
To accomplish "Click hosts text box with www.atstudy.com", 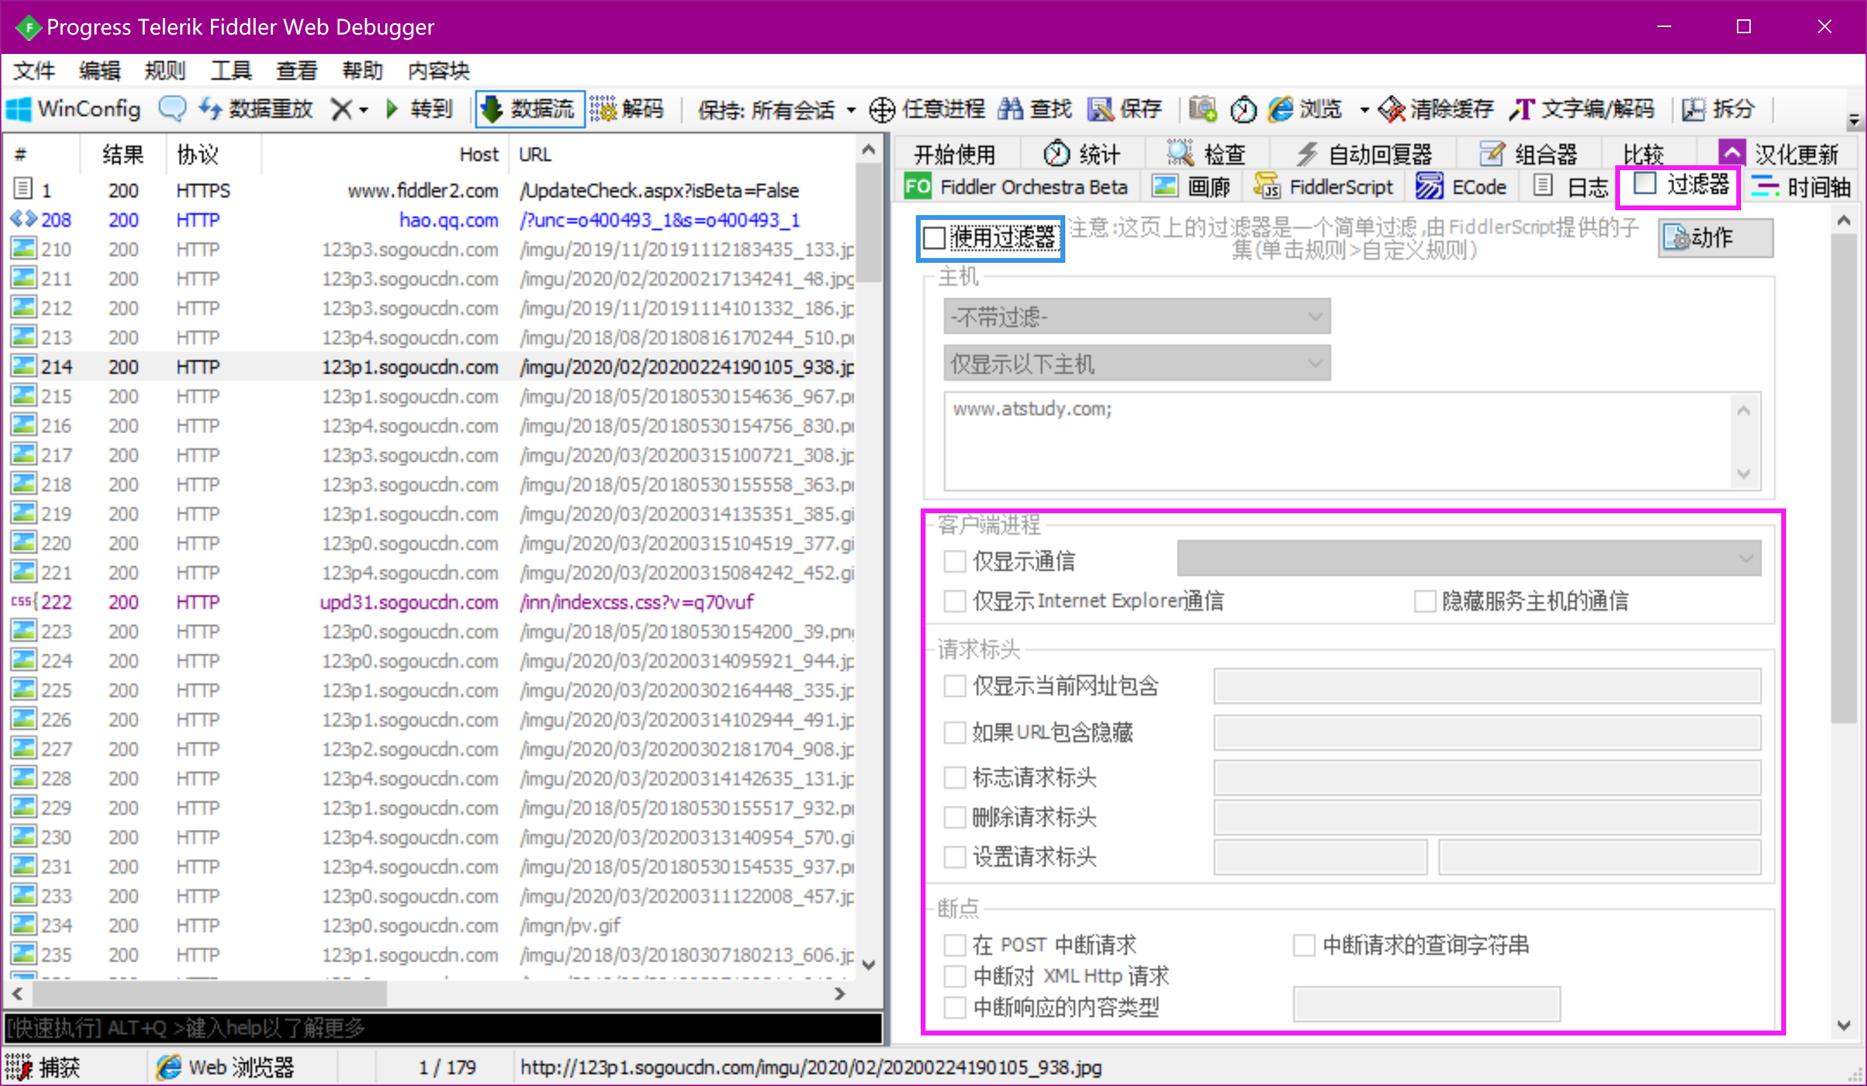I will coord(1352,441).
